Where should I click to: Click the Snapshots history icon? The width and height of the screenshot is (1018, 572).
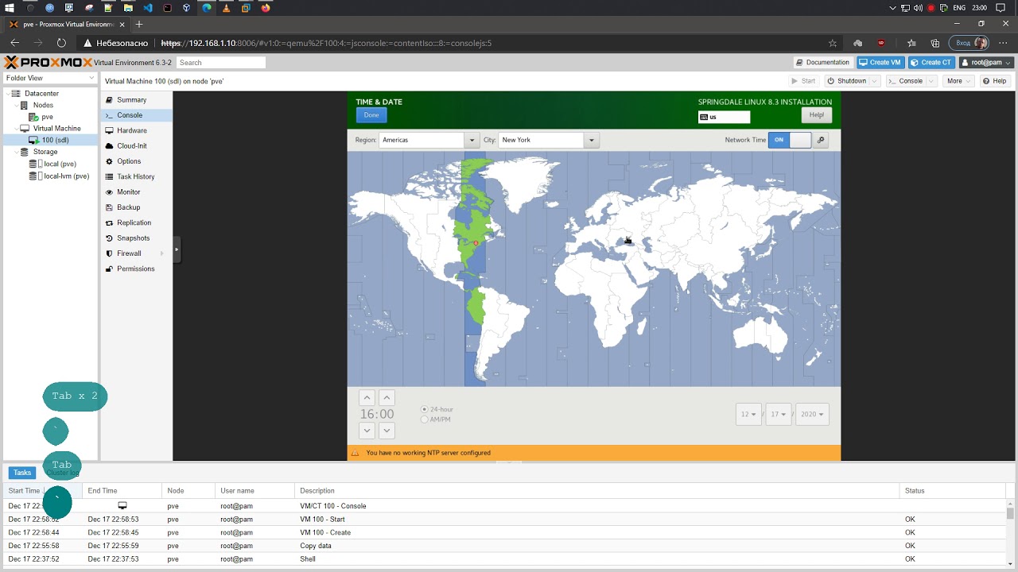point(110,238)
